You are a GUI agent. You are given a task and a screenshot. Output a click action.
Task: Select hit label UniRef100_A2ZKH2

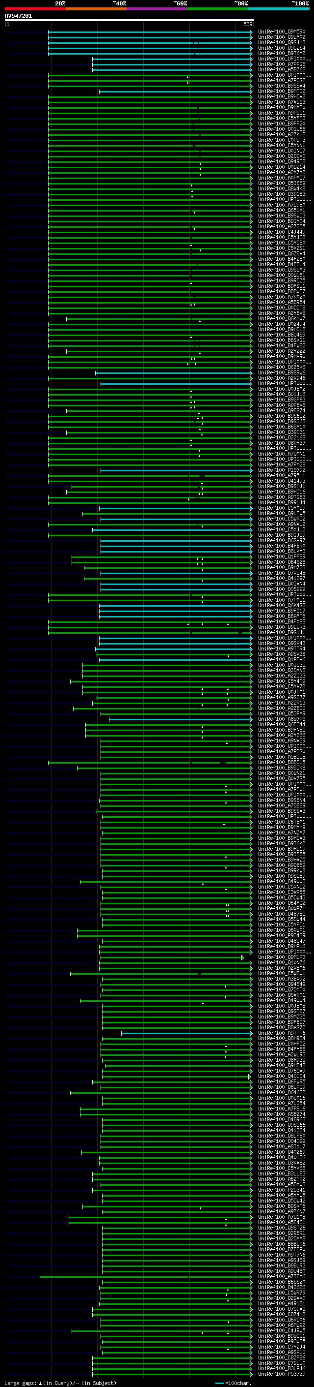[x=282, y=135]
